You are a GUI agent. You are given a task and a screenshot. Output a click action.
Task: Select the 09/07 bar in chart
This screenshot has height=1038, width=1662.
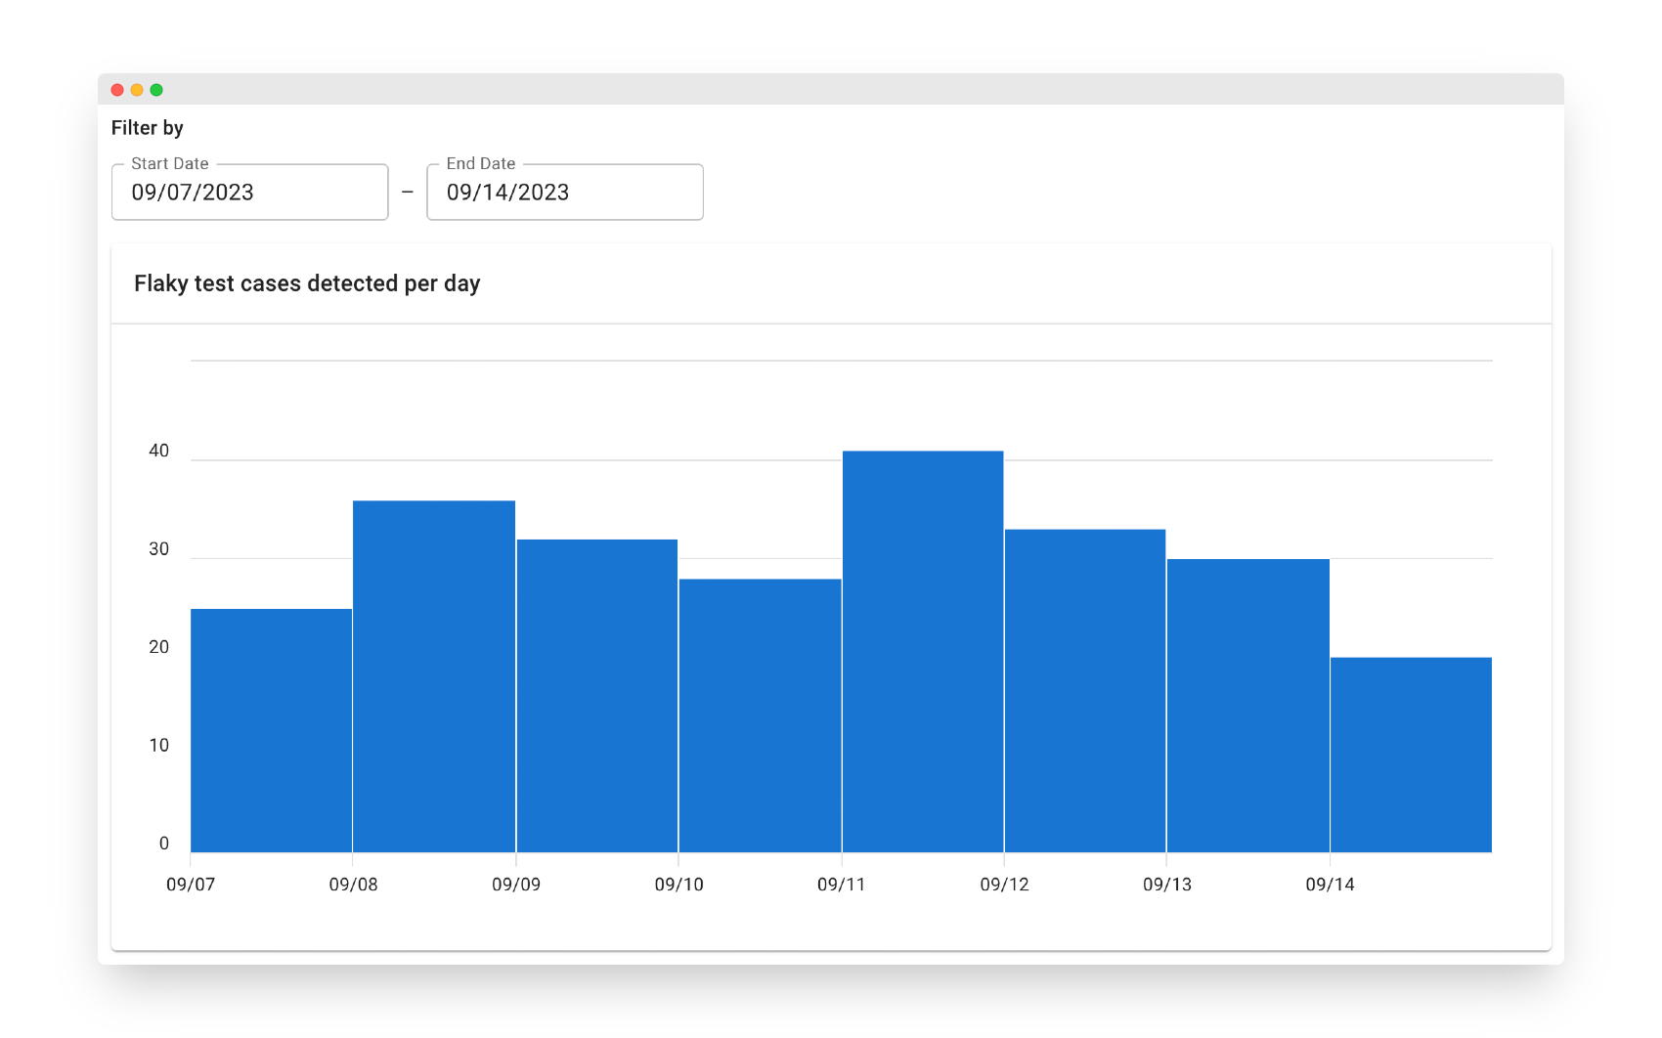[271, 730]
